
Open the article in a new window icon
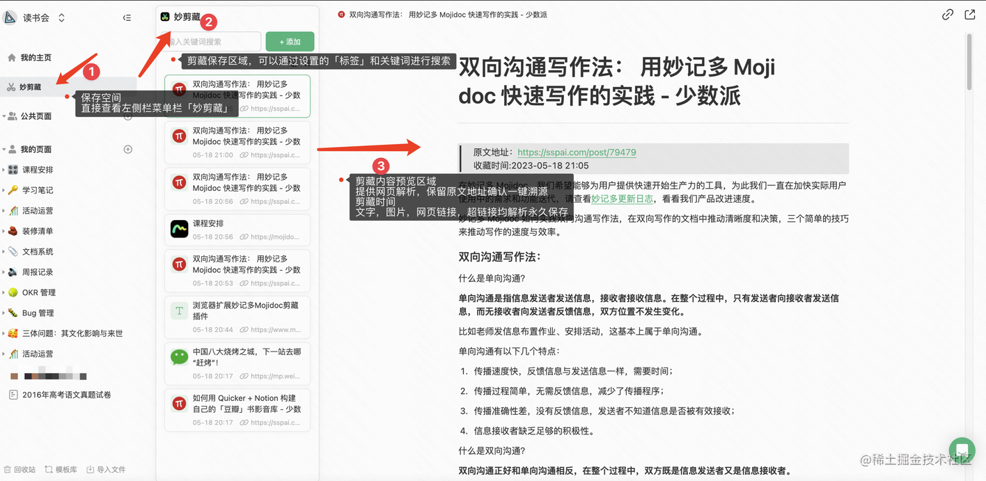(970, 15)
